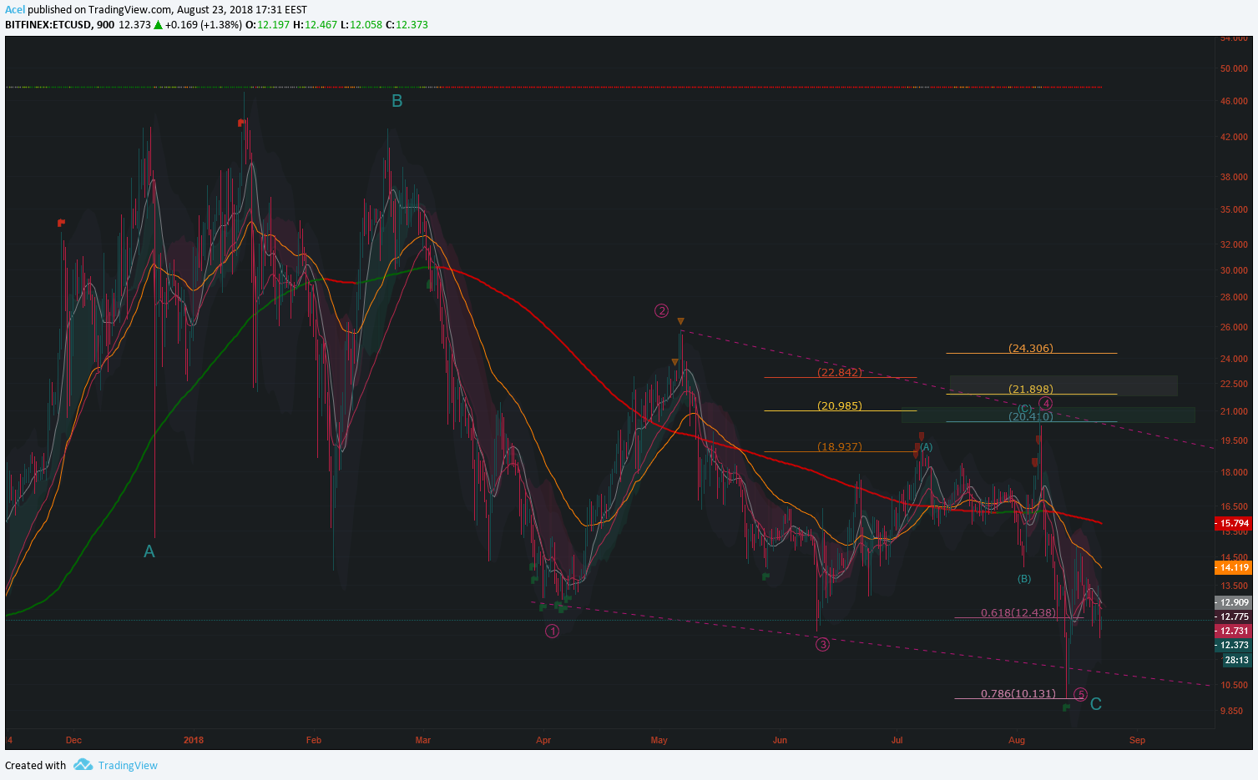Click the circled wave 2 marker

tap(661, 311)
